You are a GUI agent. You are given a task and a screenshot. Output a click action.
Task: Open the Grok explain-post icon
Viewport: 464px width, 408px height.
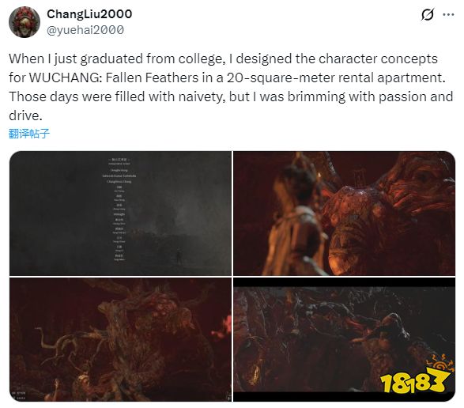(x=428, y=14)
